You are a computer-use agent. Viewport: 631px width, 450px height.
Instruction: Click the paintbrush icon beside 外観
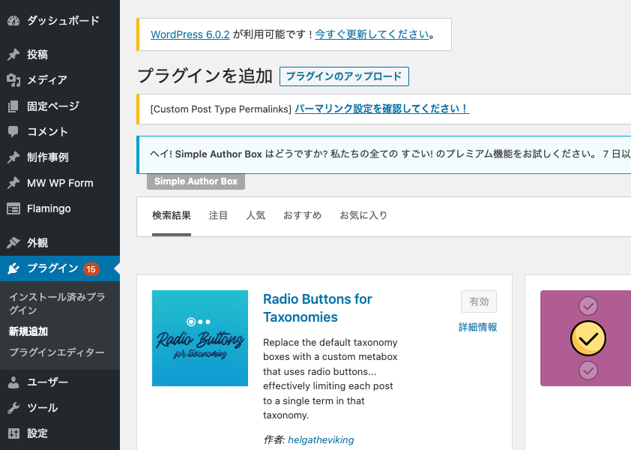[x=13, y=242]
